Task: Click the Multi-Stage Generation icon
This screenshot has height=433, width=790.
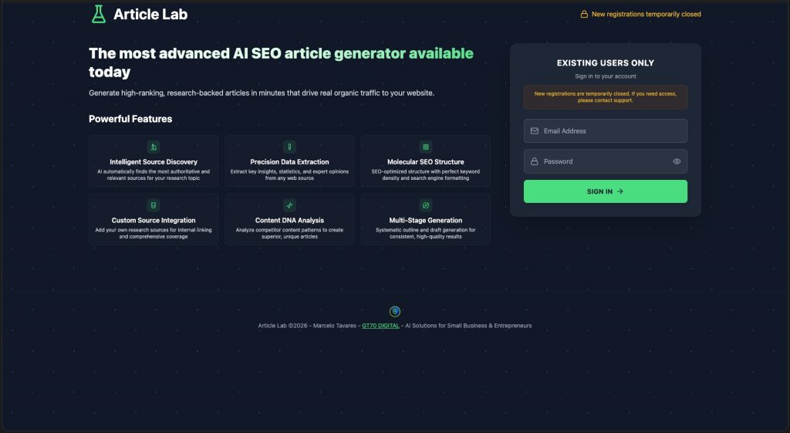Action: [425, 205]
